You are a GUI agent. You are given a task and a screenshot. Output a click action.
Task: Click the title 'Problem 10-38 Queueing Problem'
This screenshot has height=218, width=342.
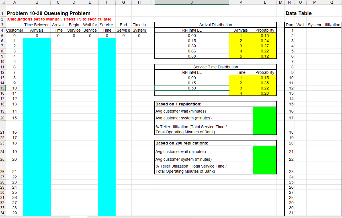48,13
